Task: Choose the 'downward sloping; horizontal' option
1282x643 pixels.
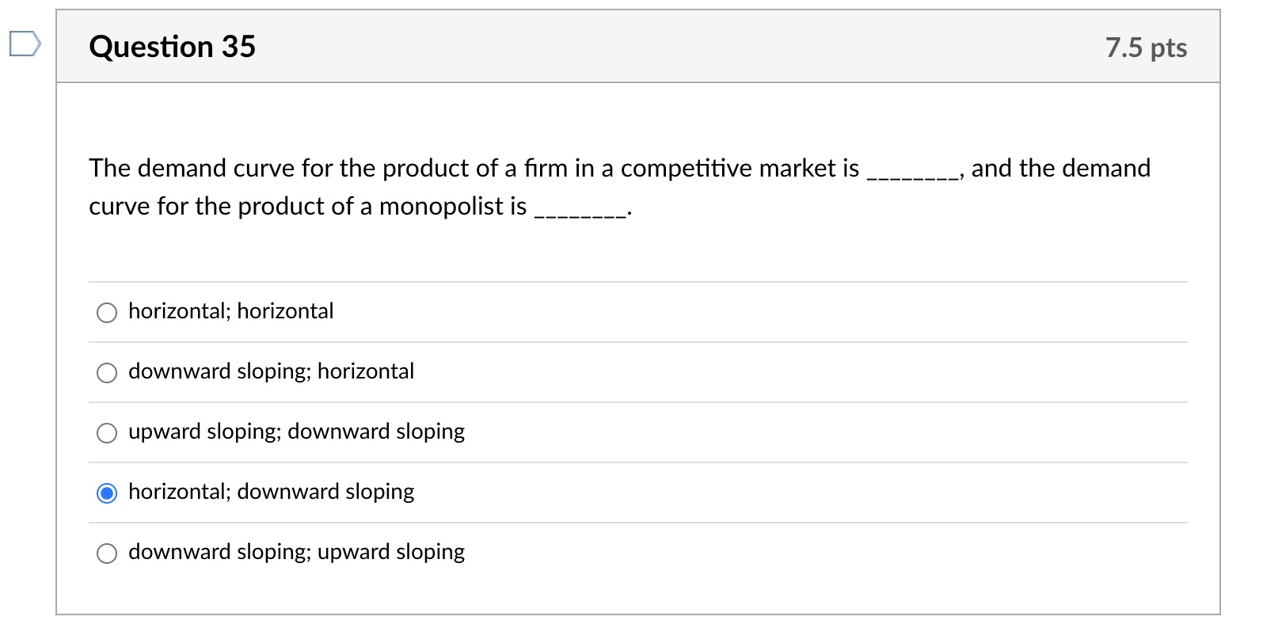Action: pyautogui.click(x=107, y=373)
